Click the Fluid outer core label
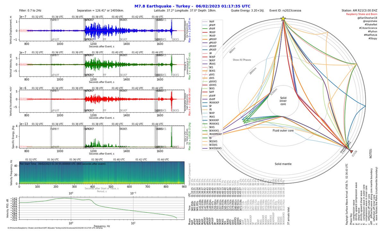Screen dimensions: 385x231 [x=283, y=131]
